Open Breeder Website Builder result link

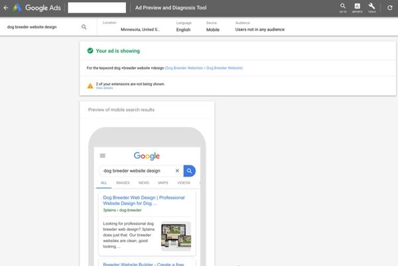coord(143,264)
